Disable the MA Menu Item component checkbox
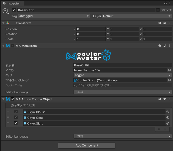The width and height of the screenshot is (173, 151). [x=13, y=46]
